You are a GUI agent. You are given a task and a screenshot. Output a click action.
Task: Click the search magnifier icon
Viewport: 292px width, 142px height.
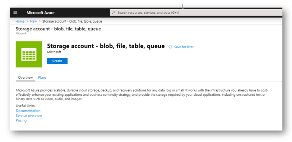(113, 13)
